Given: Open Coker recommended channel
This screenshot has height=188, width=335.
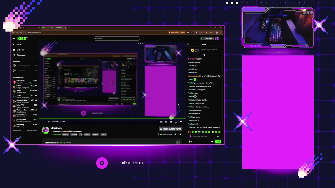Looking at the screenshot, I should (25, 86).
